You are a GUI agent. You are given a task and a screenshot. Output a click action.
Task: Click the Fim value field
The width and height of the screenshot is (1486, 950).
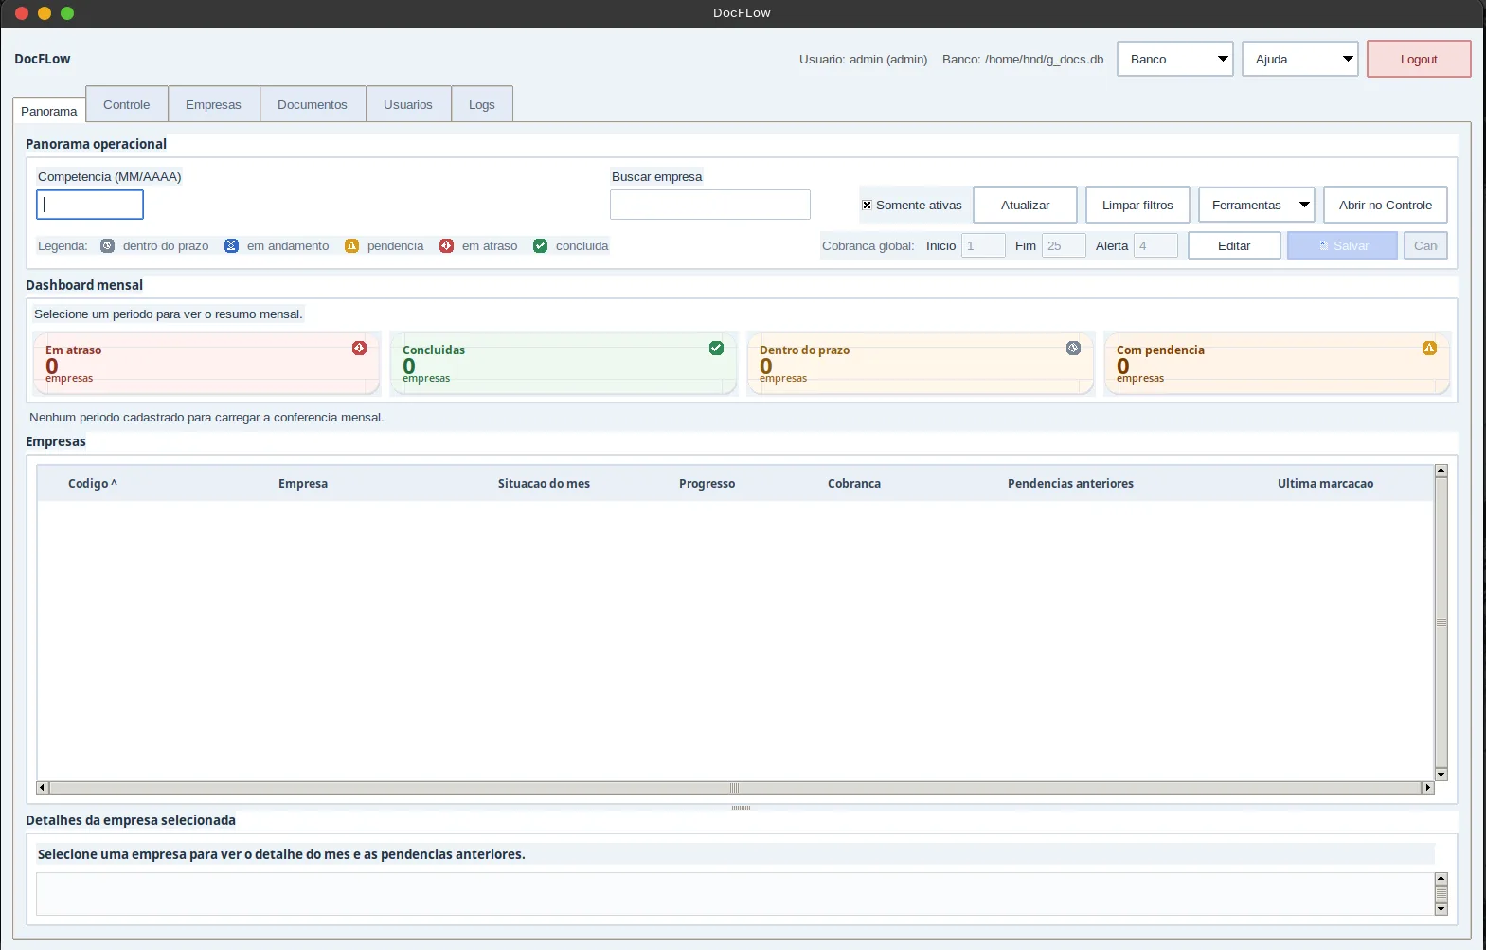coord(1064,245)
